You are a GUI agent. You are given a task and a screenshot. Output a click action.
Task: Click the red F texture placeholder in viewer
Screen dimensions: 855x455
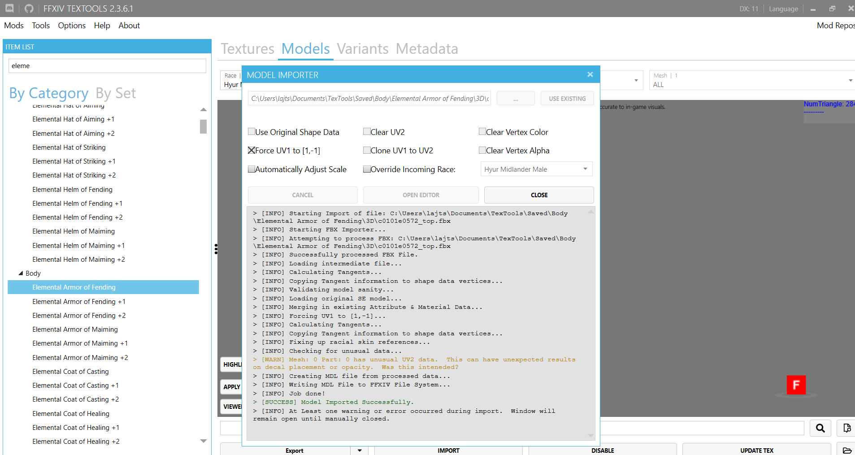coord(796,385)
